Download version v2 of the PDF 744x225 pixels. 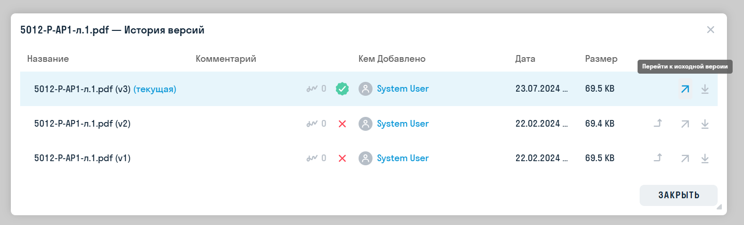click(x=705, y=124)
